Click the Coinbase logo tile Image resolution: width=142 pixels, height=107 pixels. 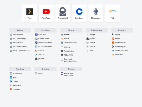tap(79, 12)
